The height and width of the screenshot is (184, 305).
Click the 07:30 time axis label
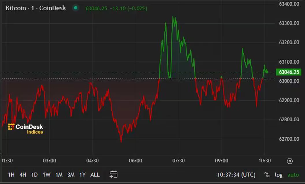coord(178,161)
